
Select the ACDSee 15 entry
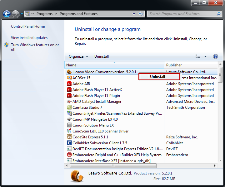(x=81, y=78)
